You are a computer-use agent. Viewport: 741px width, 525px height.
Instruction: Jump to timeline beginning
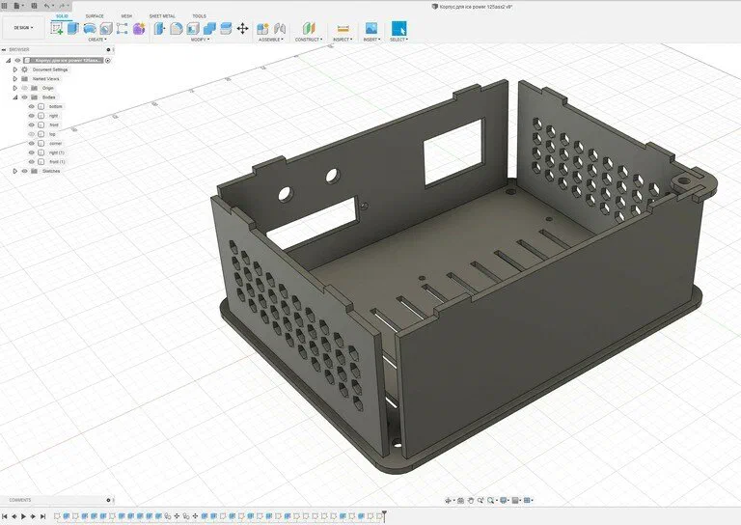[5, 516]
